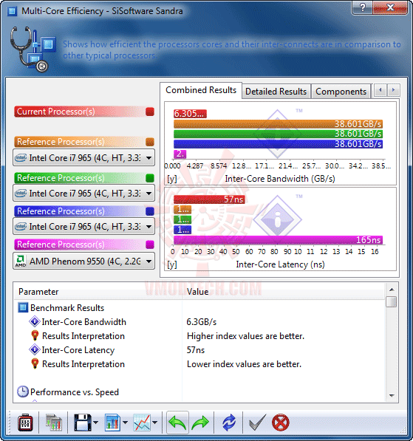Click the bar chart report icon
Viewport: 413px width, 441px height.
[112, 422]
